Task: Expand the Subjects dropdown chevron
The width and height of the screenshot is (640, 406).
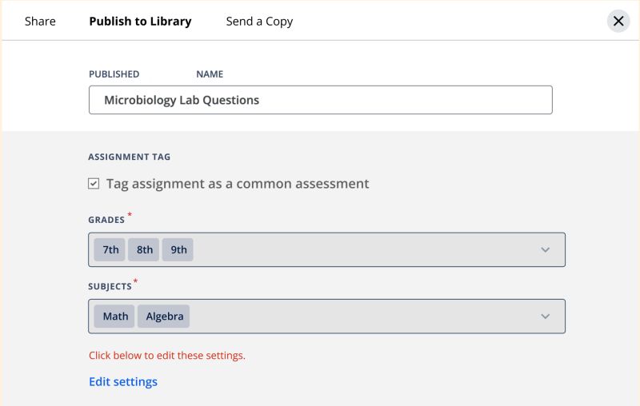Action: 546,316
